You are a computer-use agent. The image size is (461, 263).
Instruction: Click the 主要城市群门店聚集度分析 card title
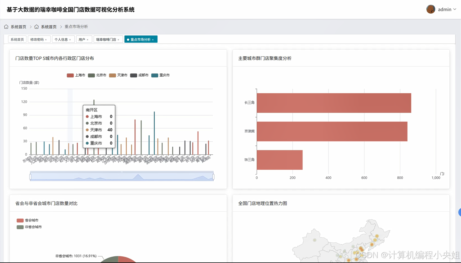point(265,58)
